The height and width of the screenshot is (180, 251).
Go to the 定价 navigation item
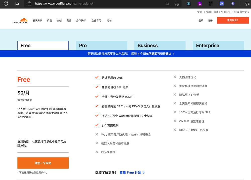click(x=109, y=20)
